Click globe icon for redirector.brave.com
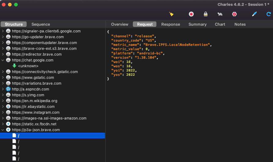 tap(8, 54)
